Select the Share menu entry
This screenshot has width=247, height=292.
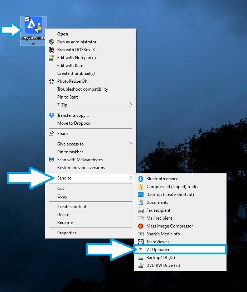(91, 134)
